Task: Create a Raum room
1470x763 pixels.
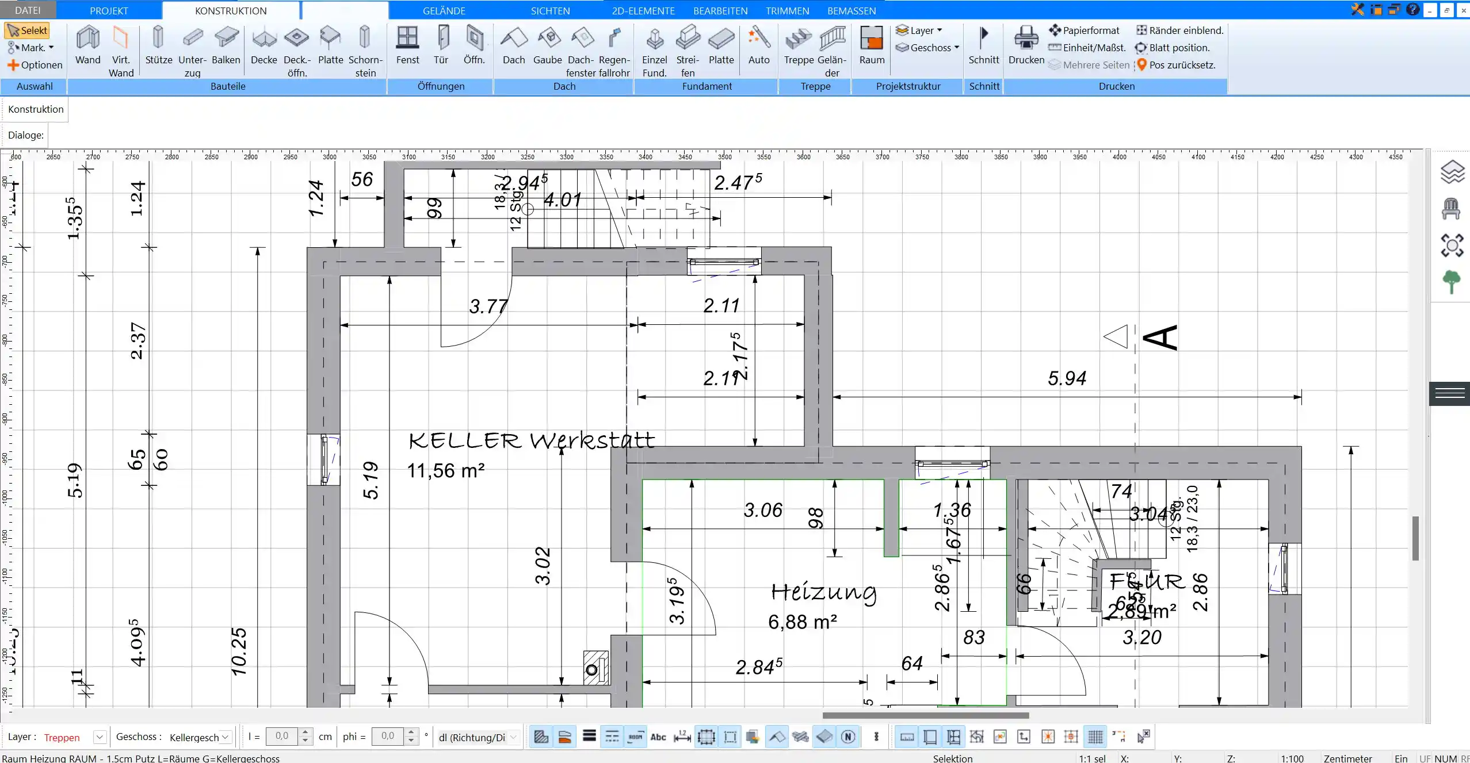Action: point(872,46)
